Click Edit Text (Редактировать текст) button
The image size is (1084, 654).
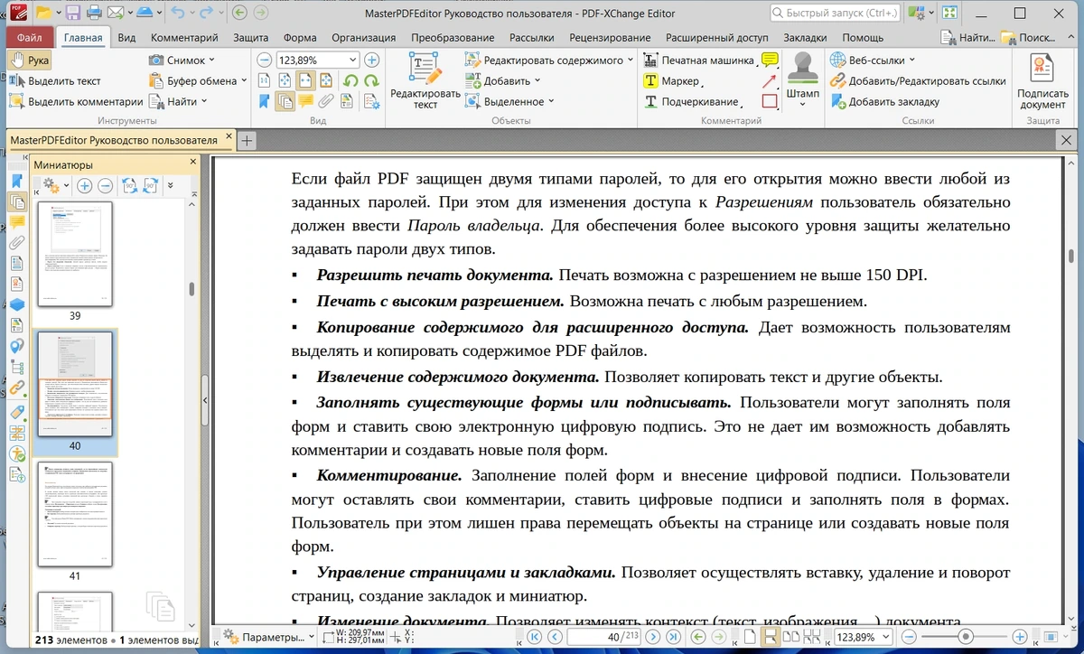425,80
